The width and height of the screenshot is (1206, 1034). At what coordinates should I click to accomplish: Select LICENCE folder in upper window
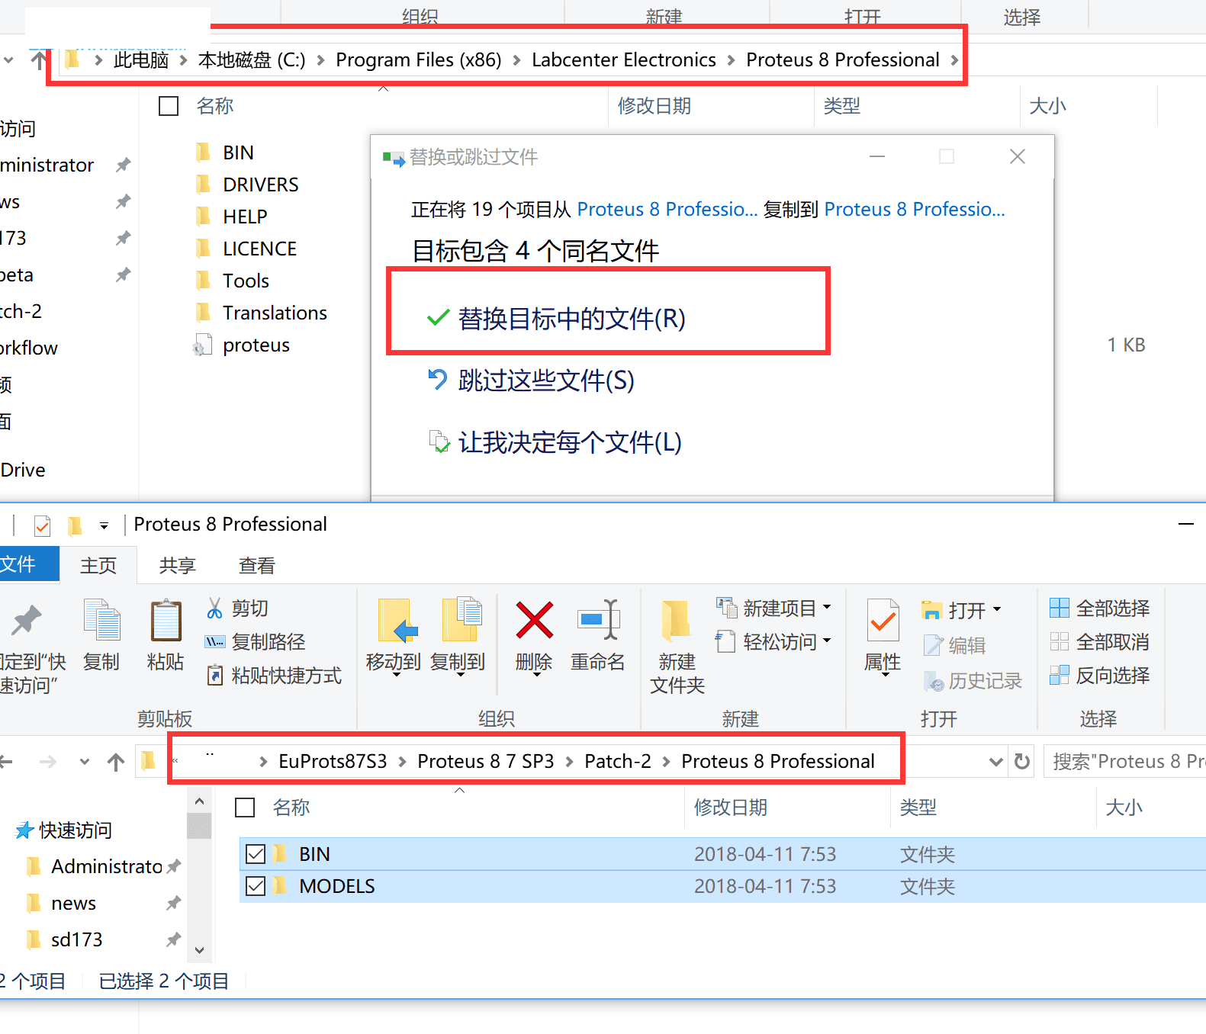point(259,249)
